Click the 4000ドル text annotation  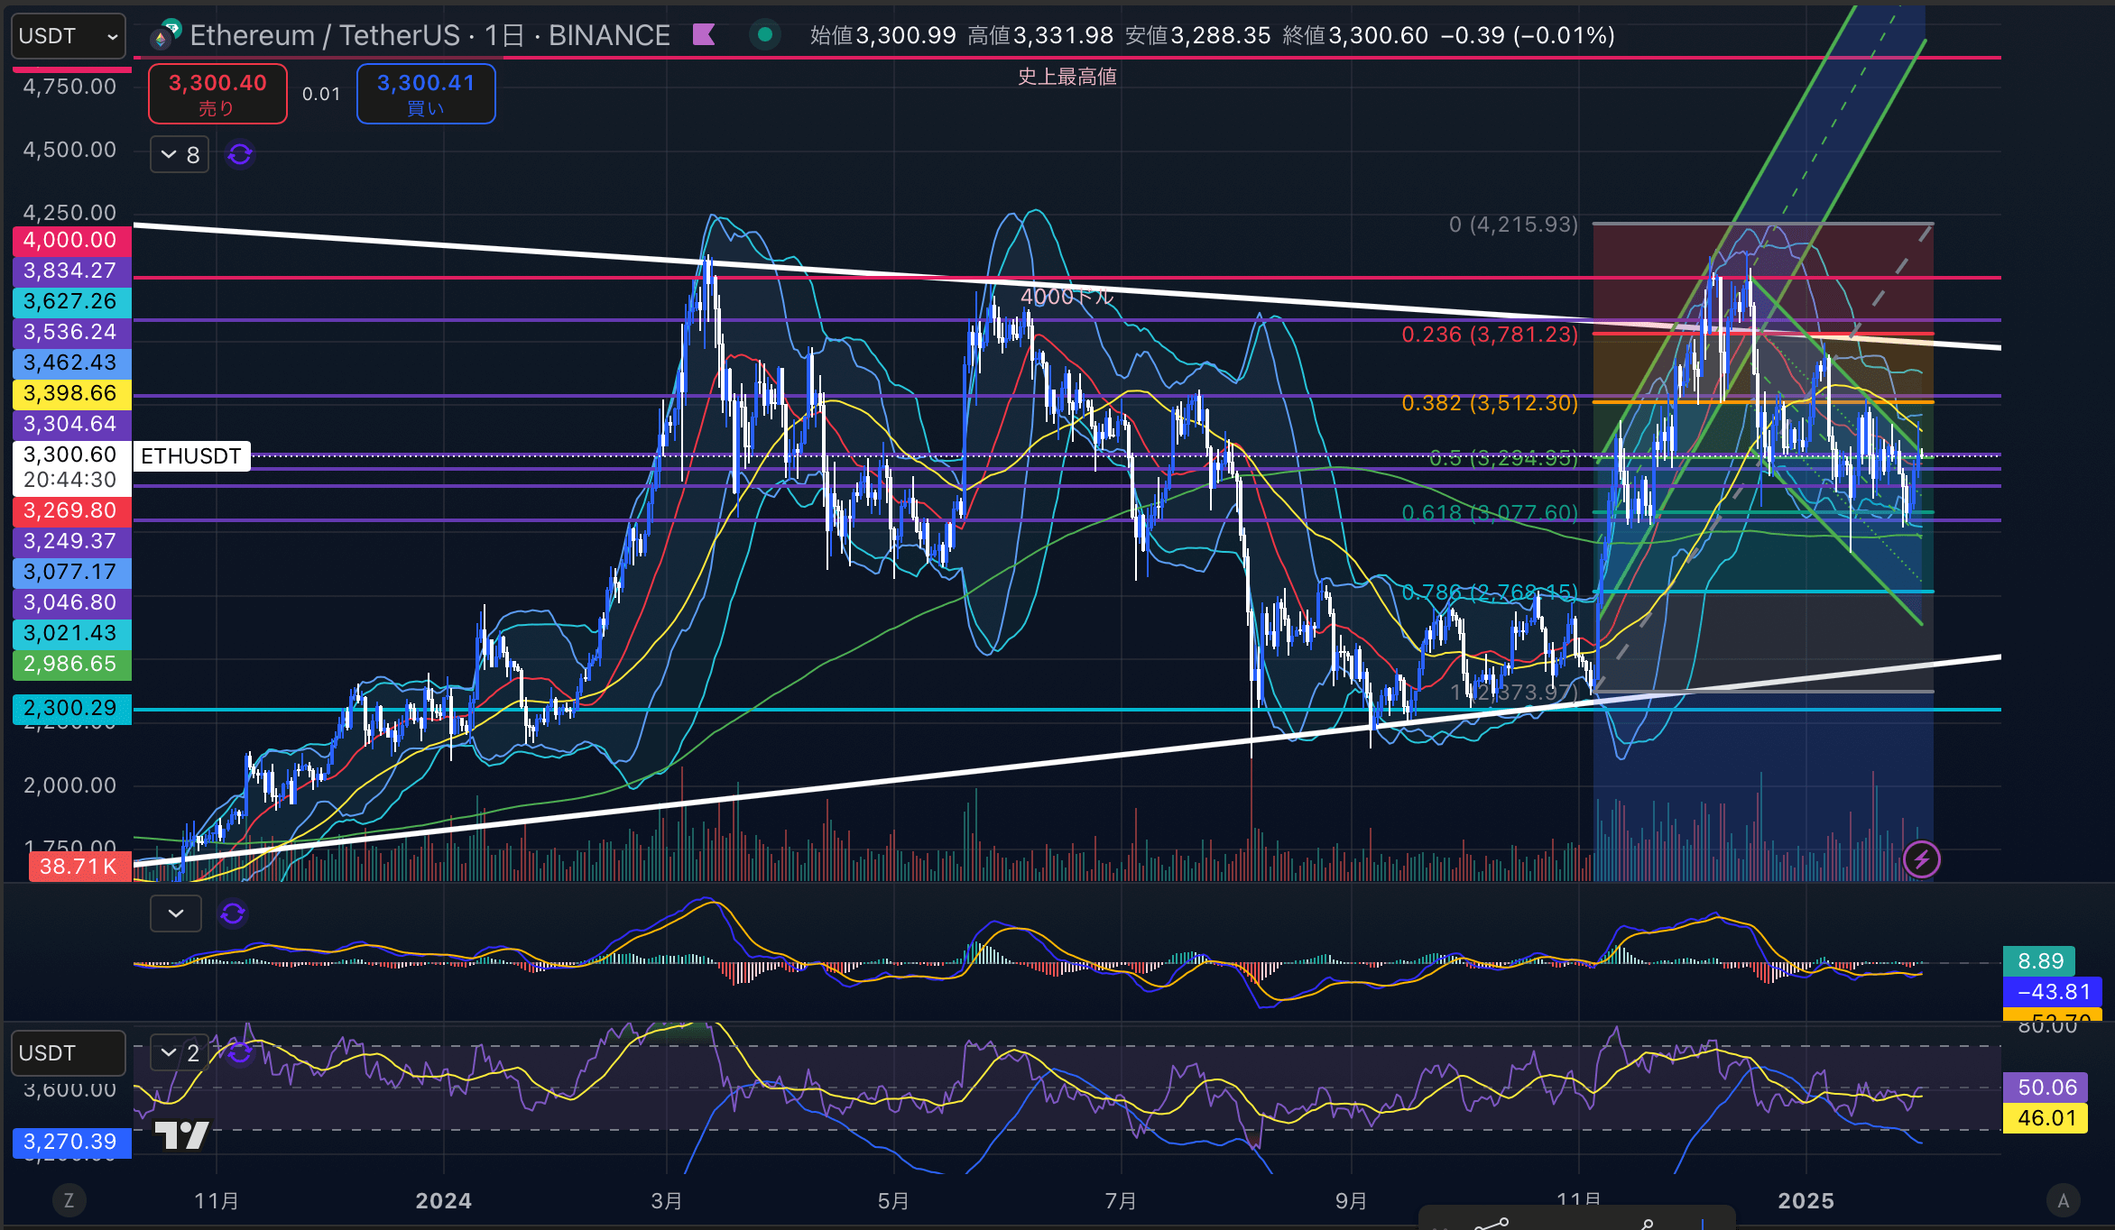1067,297
